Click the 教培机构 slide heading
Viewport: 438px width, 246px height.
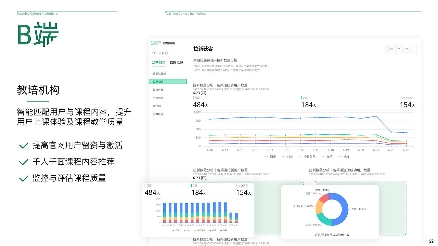(38, 90)
